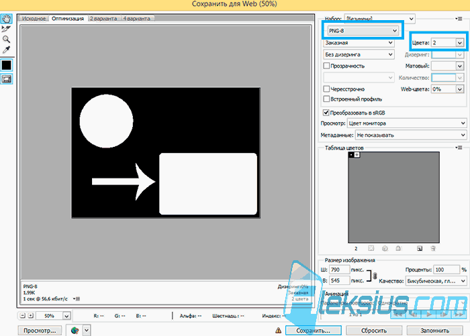Open the Просмотр Цвет монитора dropdown
Image resolution: width=470 pixels, height=336 pixels.
407,123
